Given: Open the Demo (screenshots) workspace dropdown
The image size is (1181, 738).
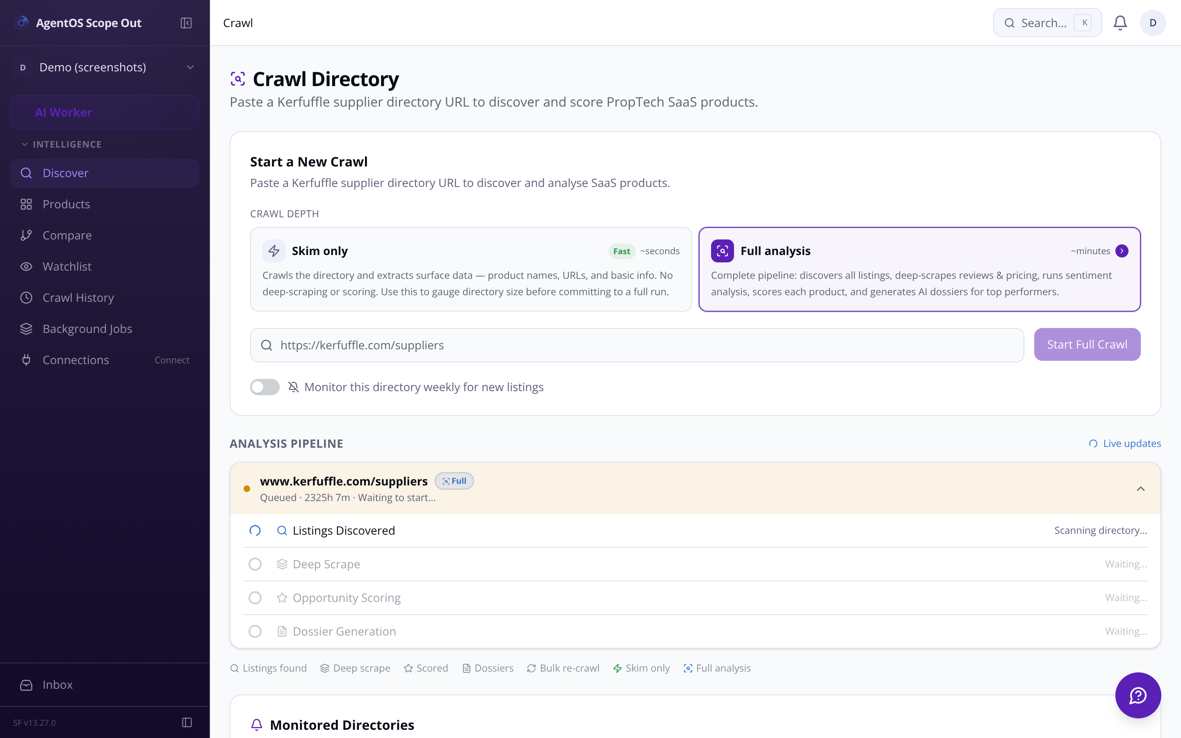Looking at the screenshot, I should (x=105, y=67).
